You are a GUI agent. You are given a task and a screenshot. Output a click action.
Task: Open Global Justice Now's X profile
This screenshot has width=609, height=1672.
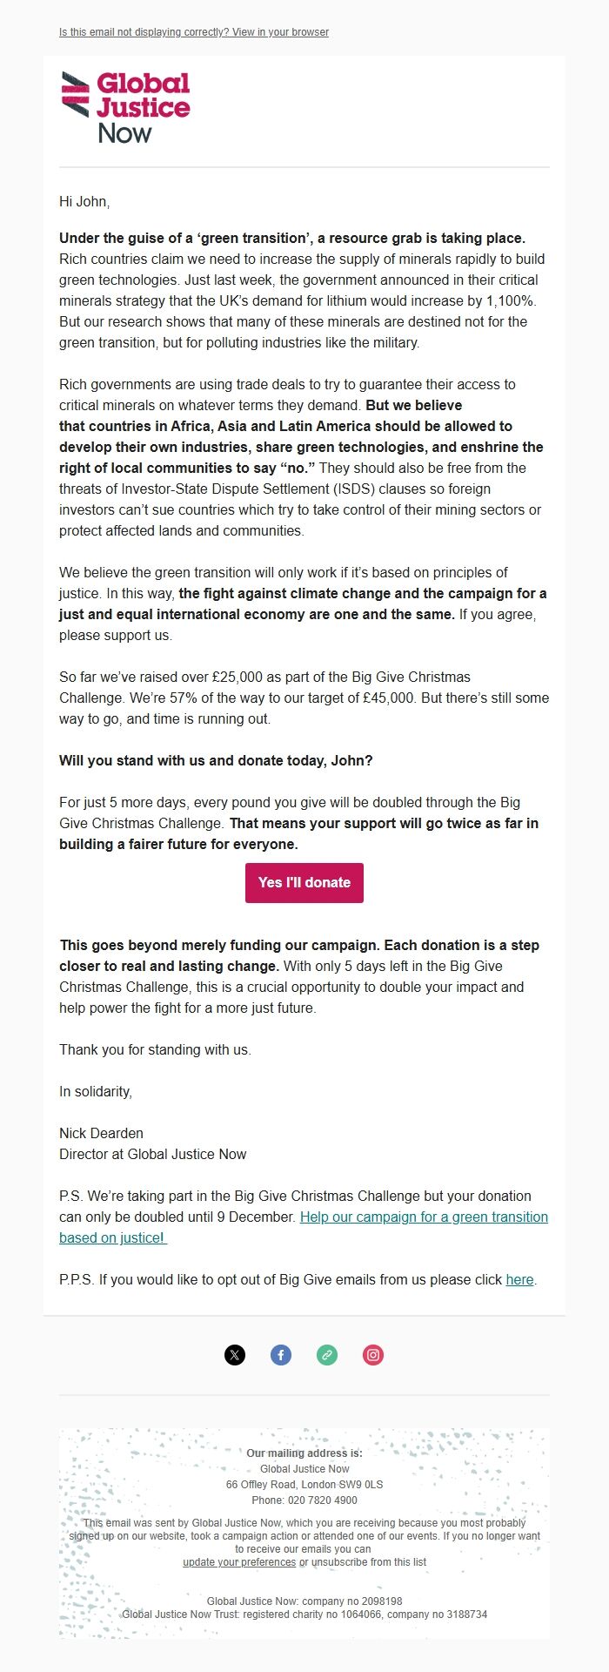(x=234, y=1355)
